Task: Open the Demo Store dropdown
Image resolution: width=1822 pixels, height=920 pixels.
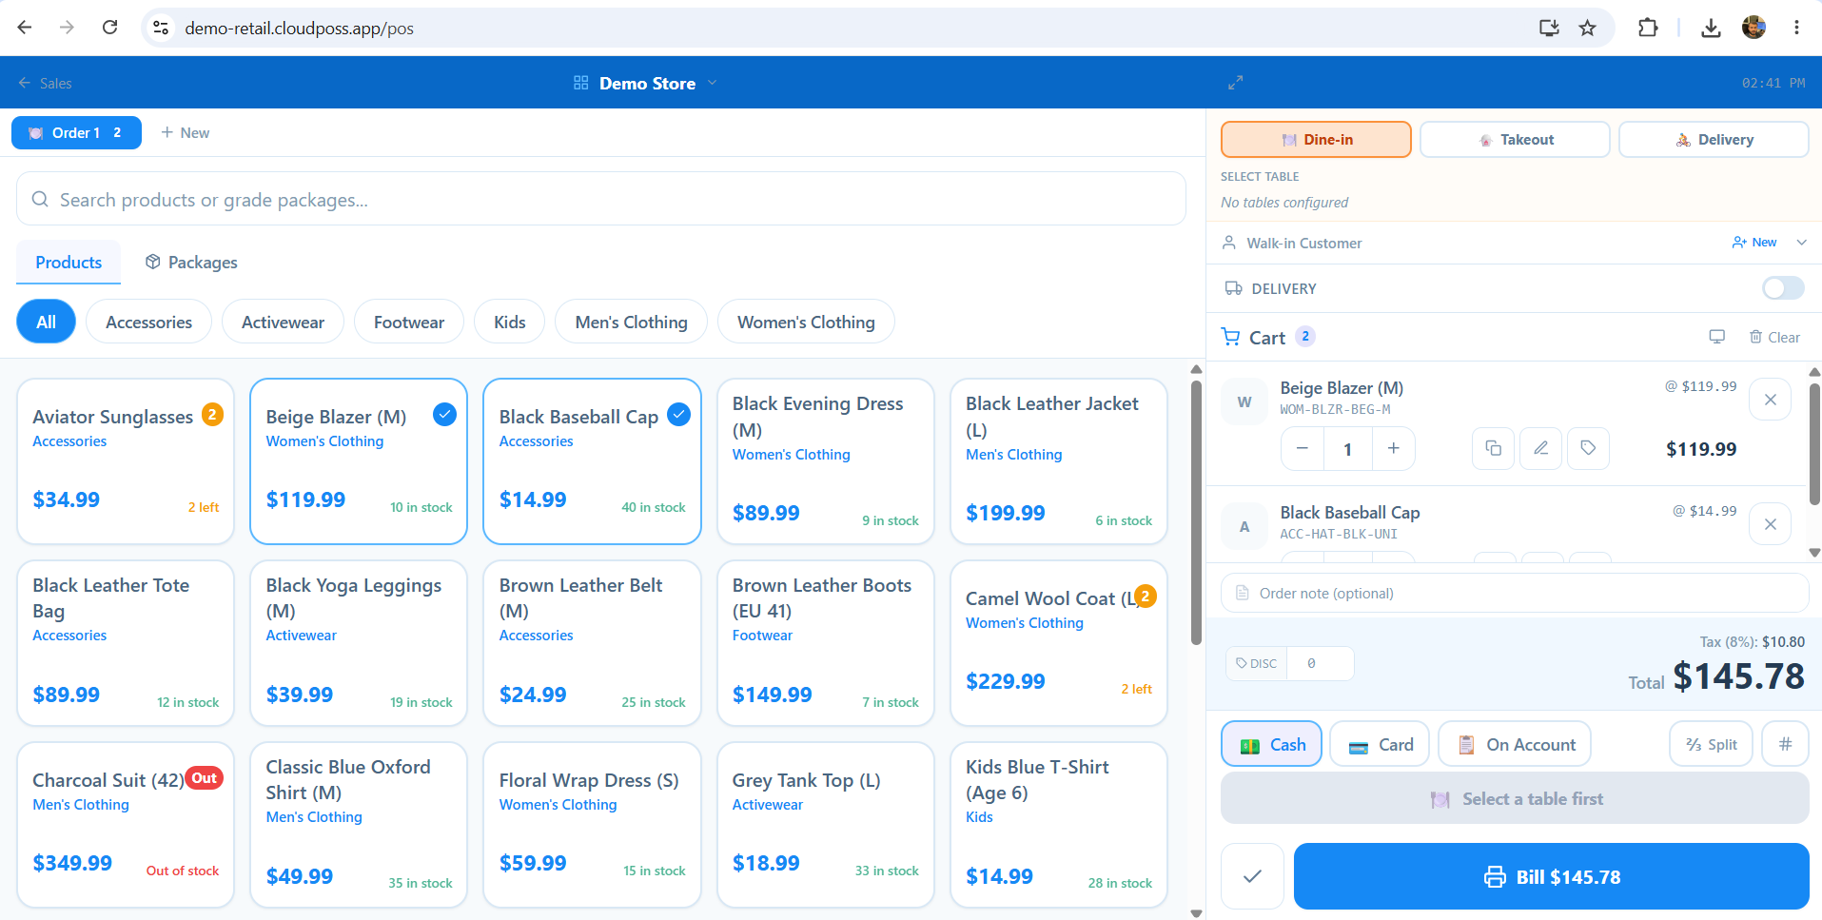Action: coord(646,83)
